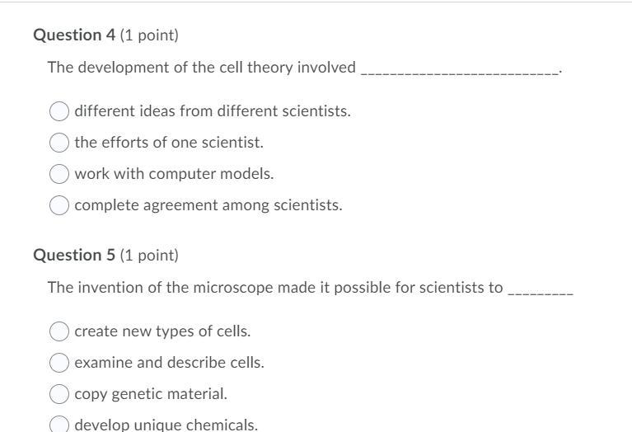Click the 'different ideas from different scientists.' answer text
632x432 pixels.
[213, 111]
